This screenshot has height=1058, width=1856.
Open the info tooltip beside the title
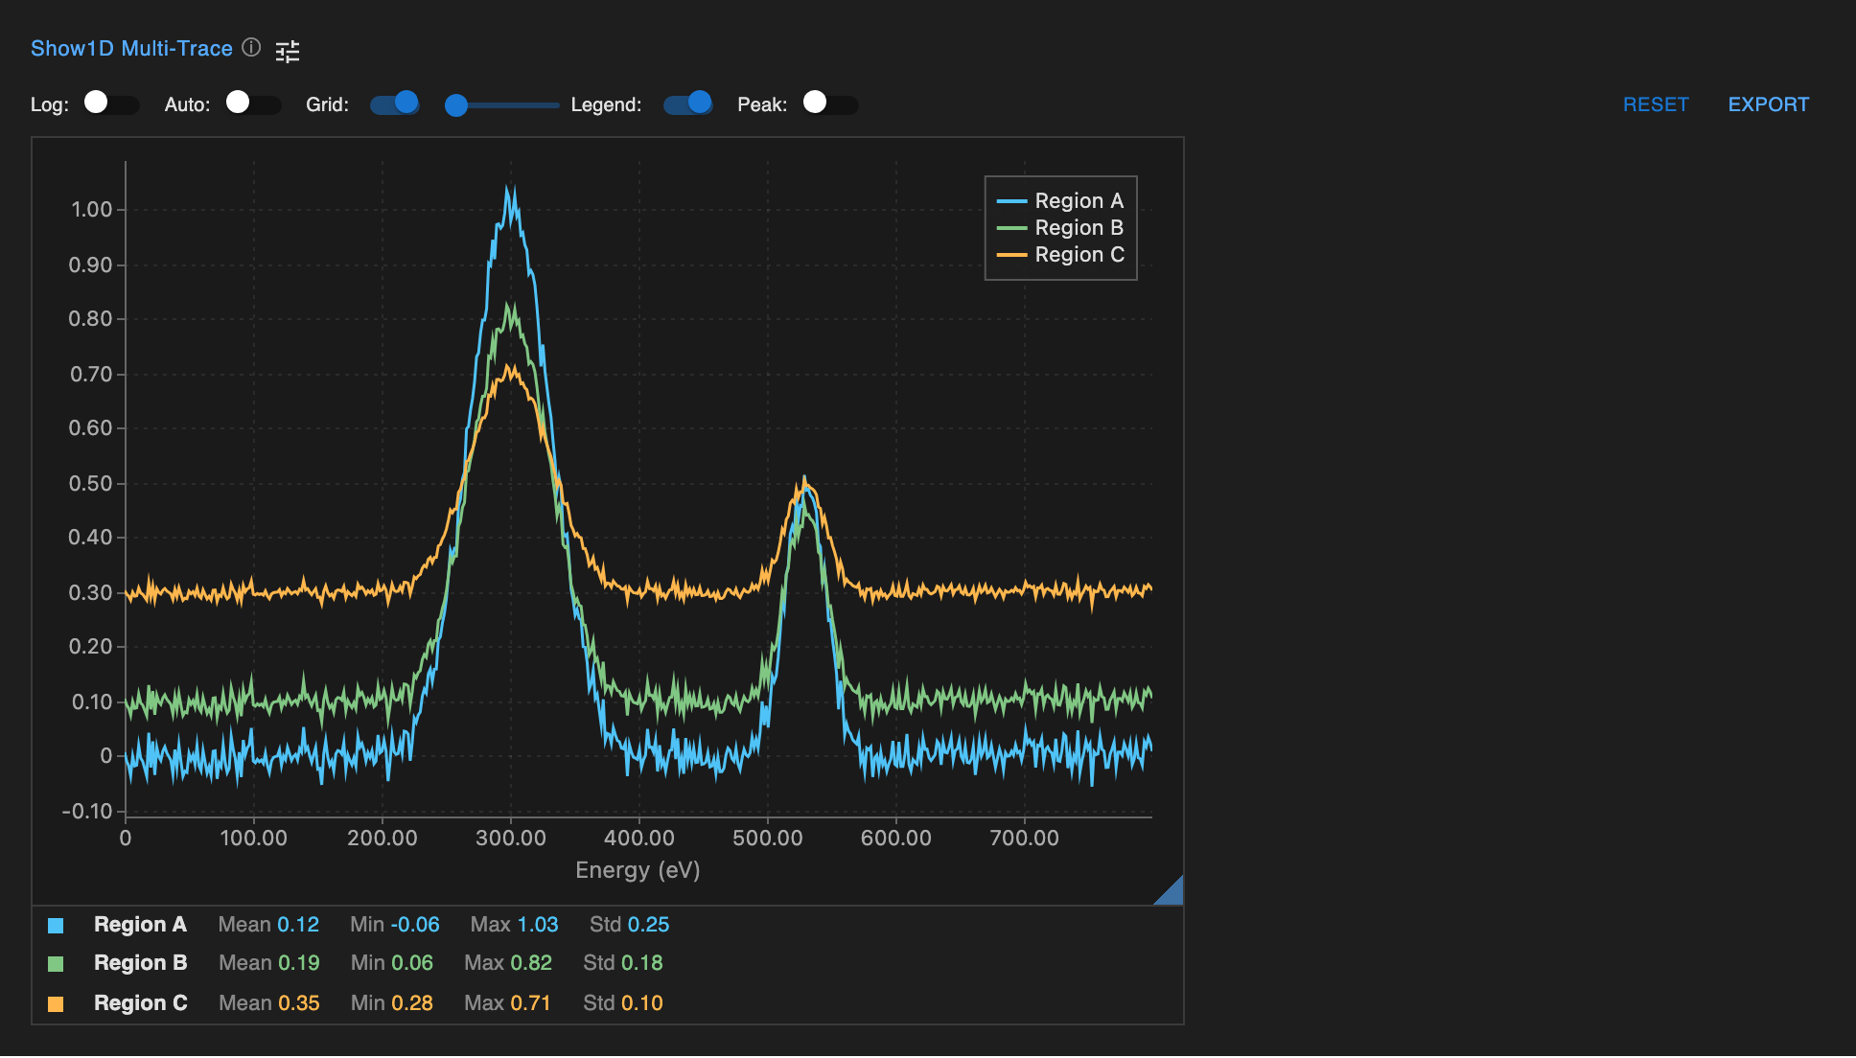click(x=251, y=48)
